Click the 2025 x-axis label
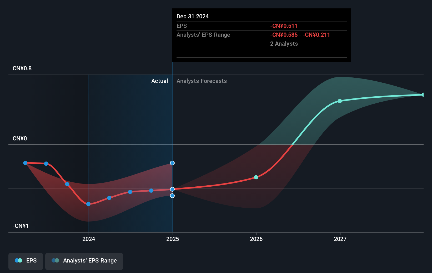This screenshot has height=273, width=432. click(173, 239)
